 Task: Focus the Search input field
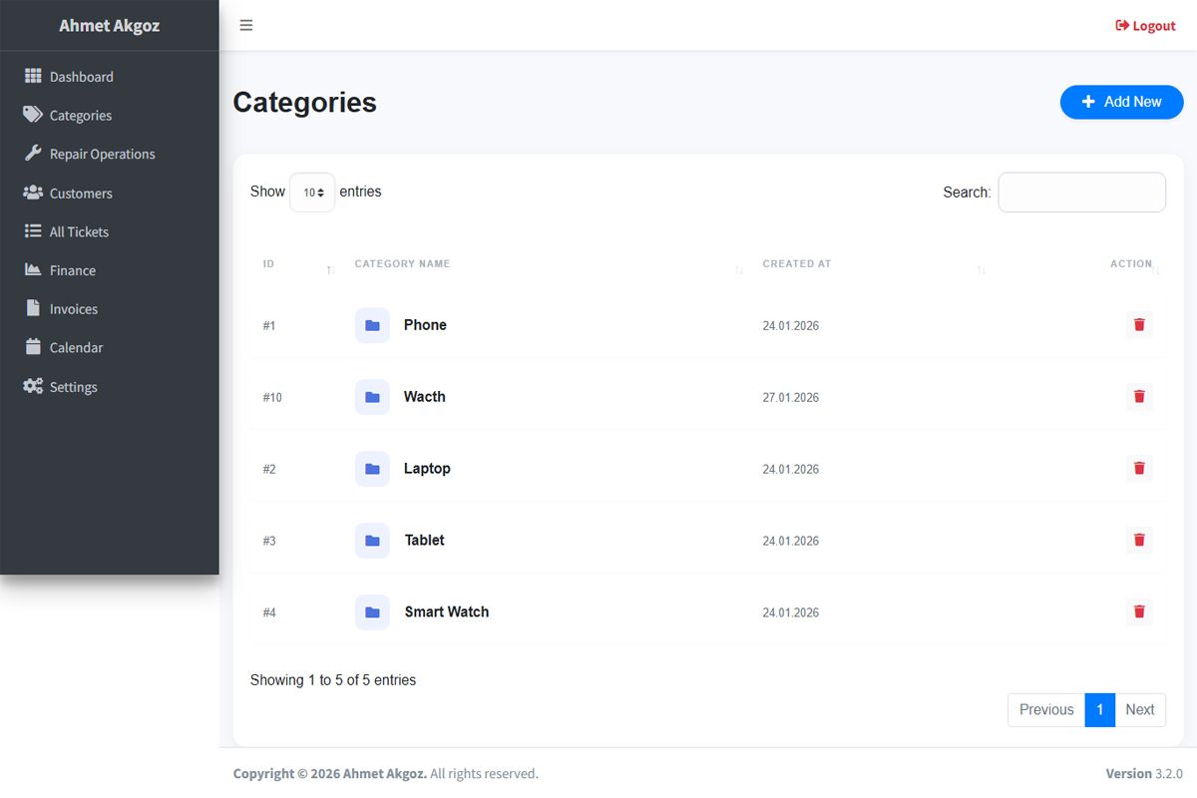[1081, 193]
